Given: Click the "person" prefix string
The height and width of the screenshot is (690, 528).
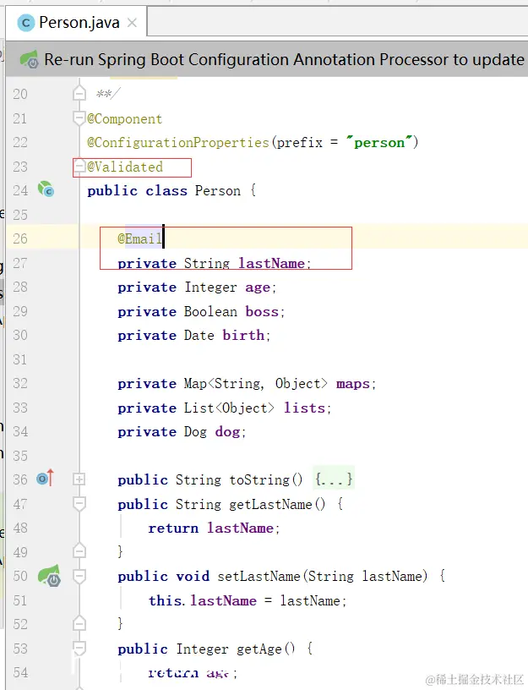Looking at the screenshot, I should click(x=379, y=143).
